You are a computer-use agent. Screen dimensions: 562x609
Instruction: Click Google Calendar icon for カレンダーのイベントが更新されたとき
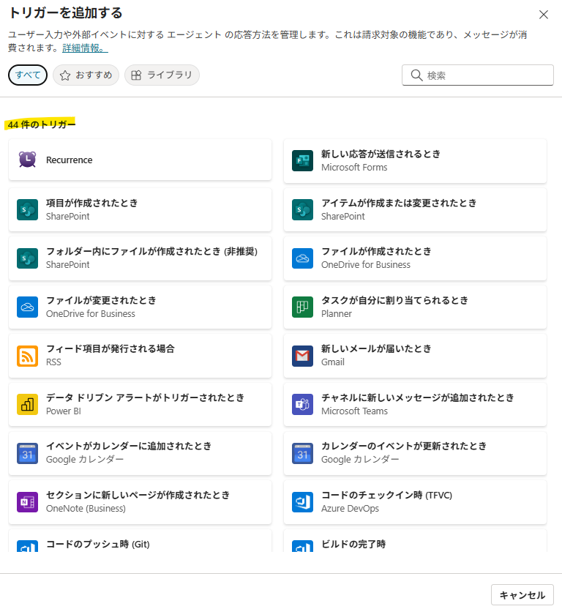coord(302,453)
